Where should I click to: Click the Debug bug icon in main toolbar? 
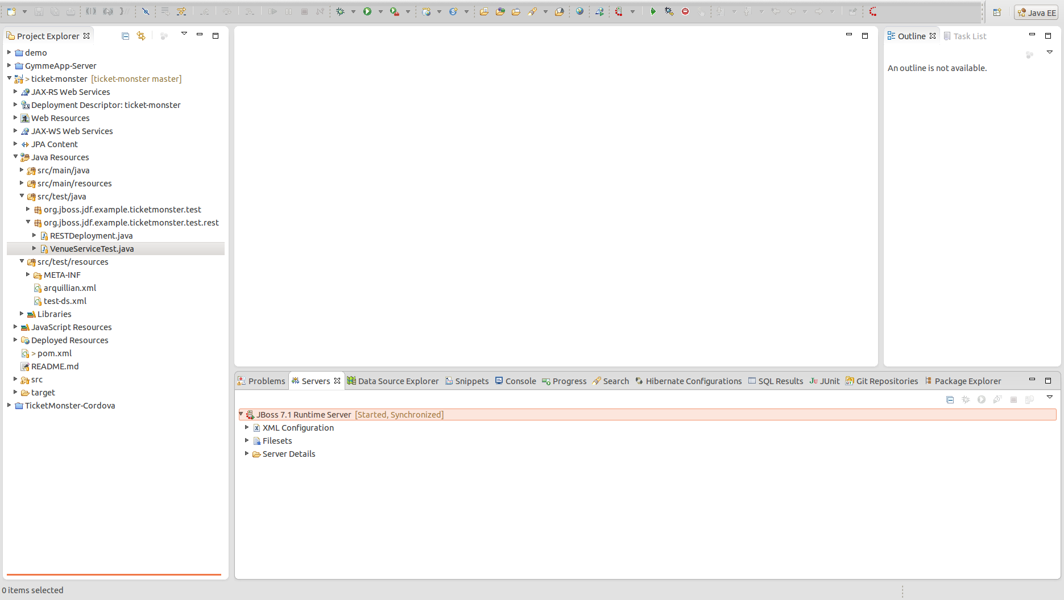(340, 11)
